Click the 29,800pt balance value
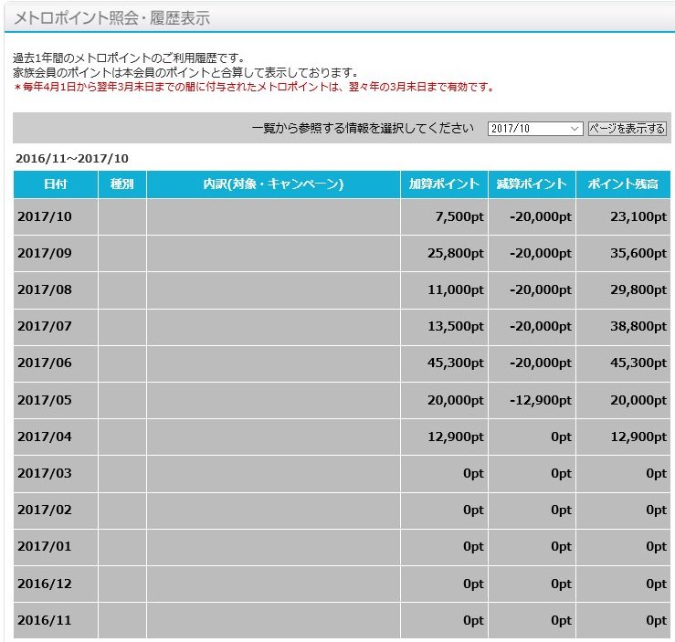This screenshot has height=642, width=675. 638,289
